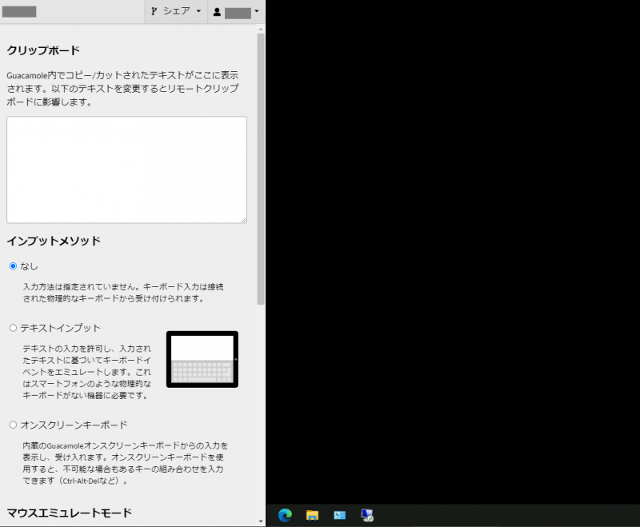Open the user account dropdown menu
Image resolution: width=640 pixels, height=527 pixels.
pos(236,11)
